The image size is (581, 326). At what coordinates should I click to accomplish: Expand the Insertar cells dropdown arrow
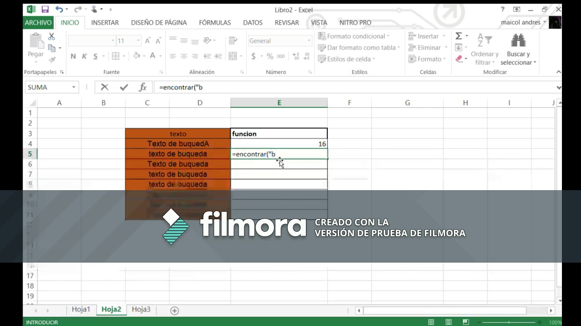point(443,36)
